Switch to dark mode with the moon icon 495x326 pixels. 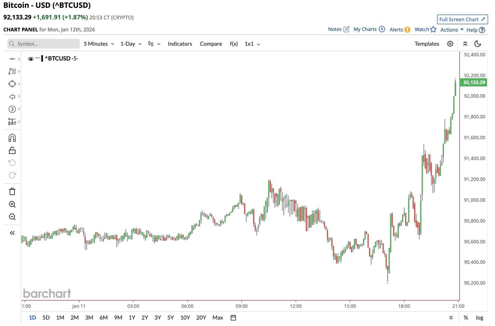pos(478,43)
